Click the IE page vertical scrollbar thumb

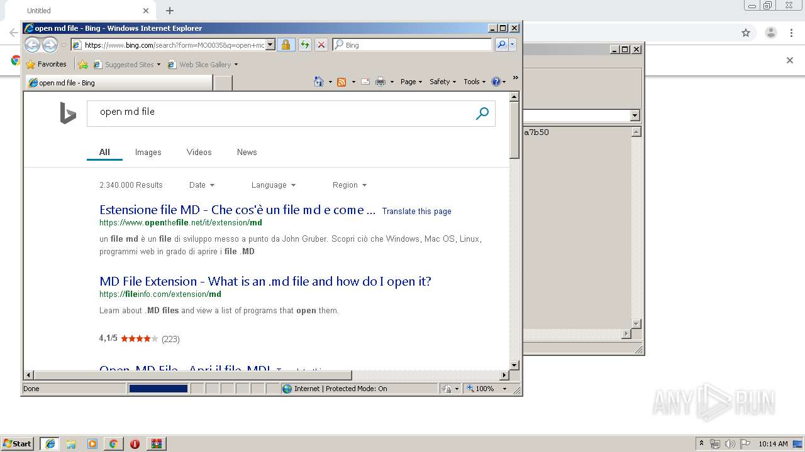click(514, 131)
